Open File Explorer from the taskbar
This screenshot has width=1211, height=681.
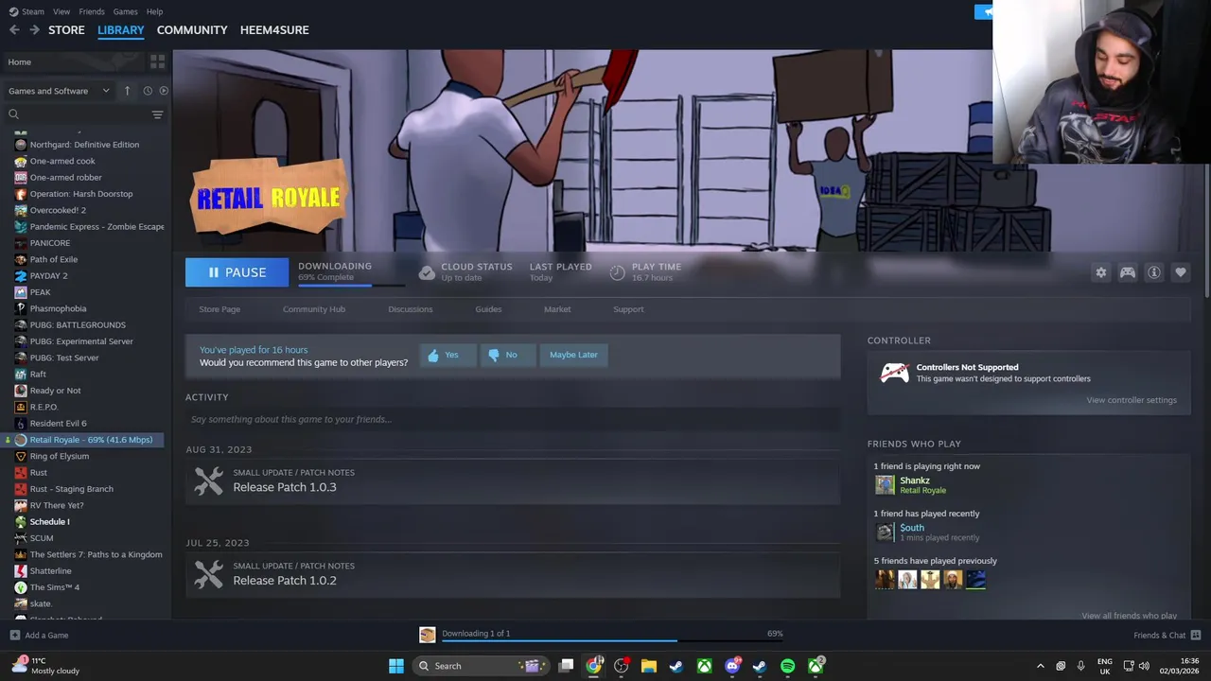coord(648,666)
